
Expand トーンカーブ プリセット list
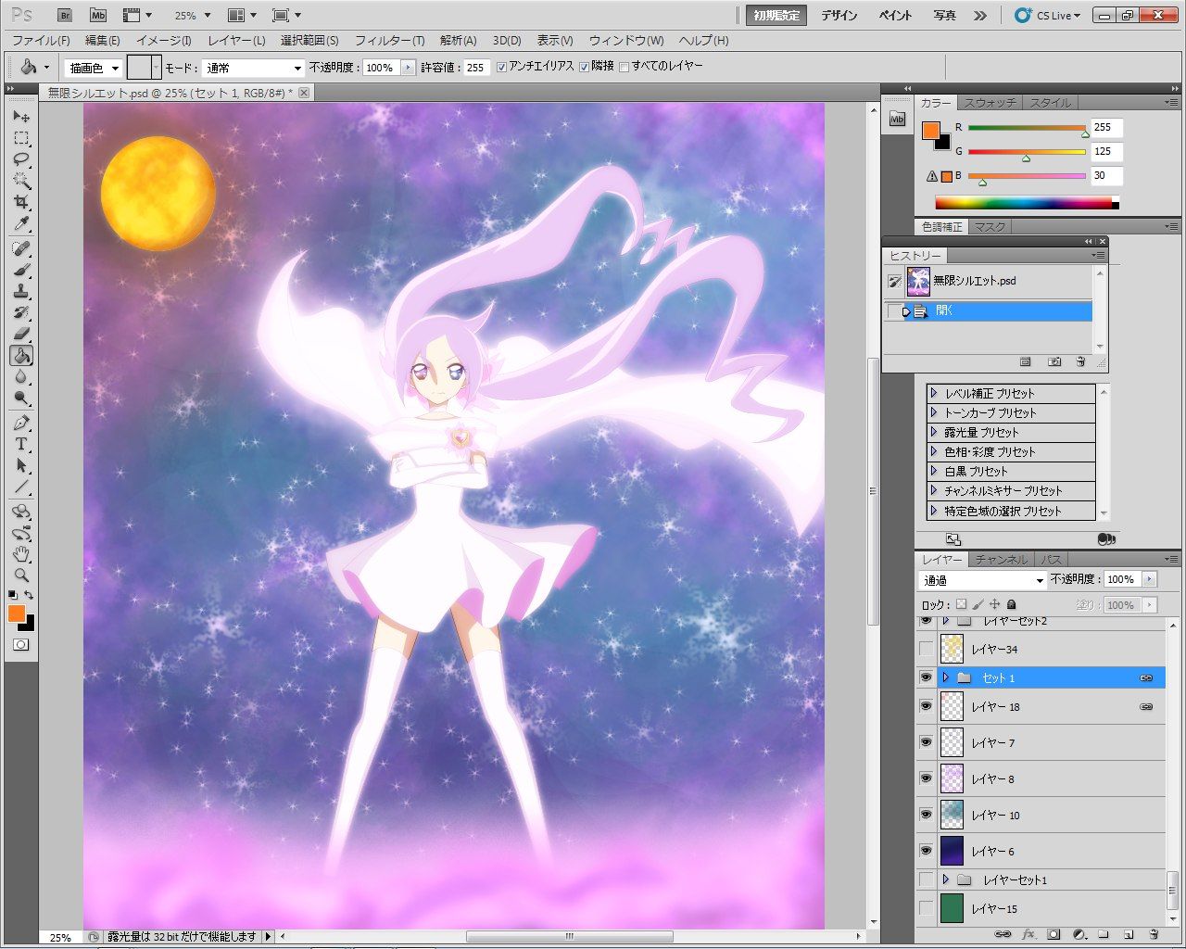[x=934, y=412]
